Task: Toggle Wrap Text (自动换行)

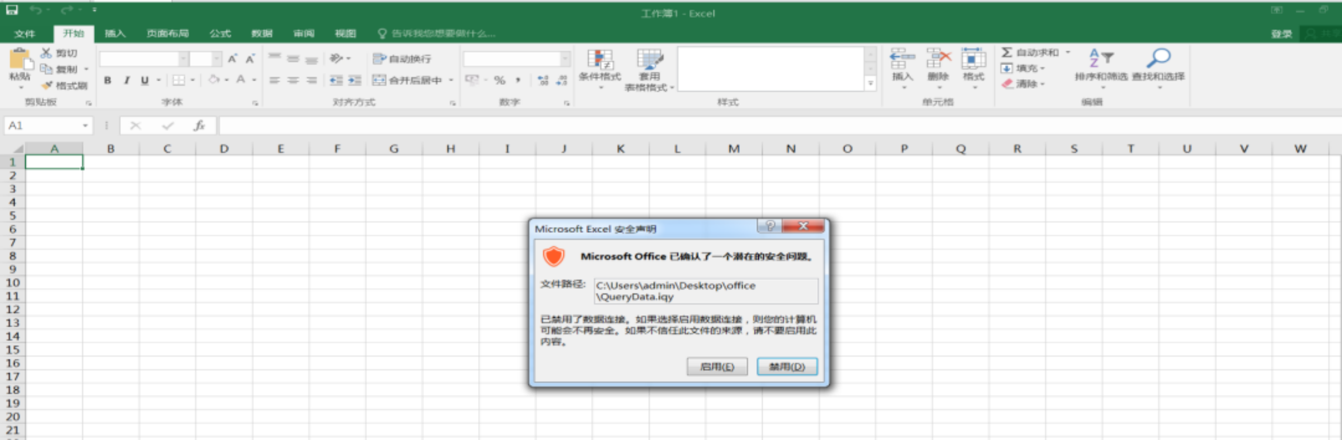Action: pos(402,59)
